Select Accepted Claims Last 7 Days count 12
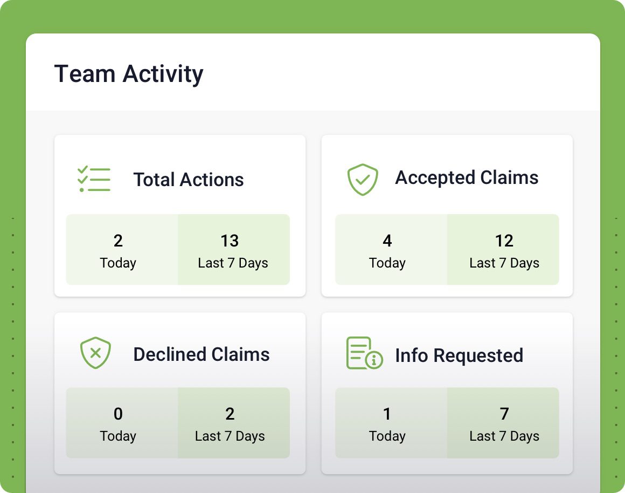This screenshot has width=625, height=493. [x=504, y=241]
